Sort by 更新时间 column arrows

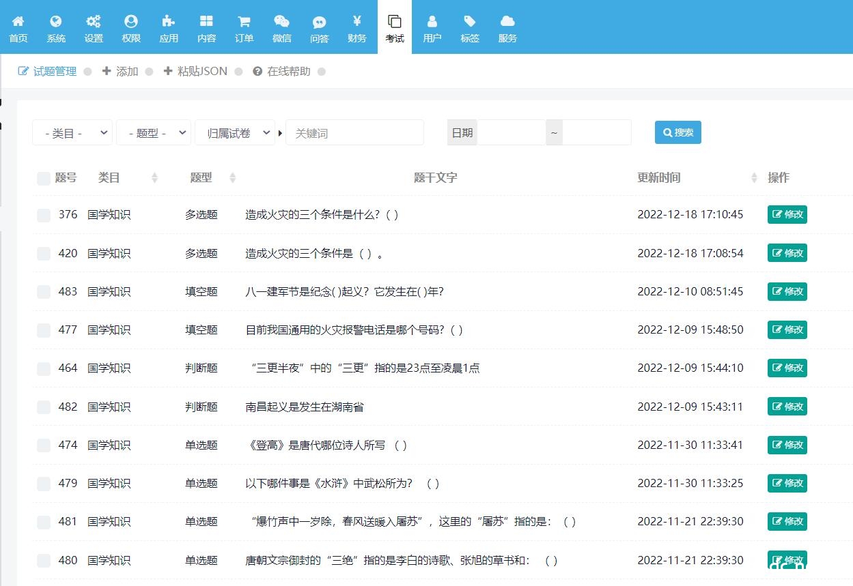pos(754,177)
